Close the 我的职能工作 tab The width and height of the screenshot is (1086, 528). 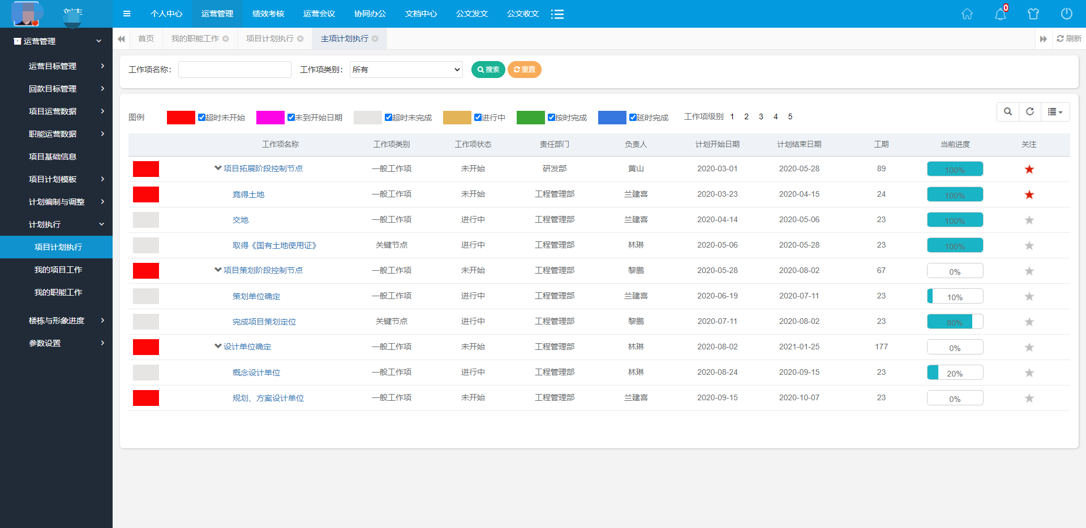click(x=226, y=39)
